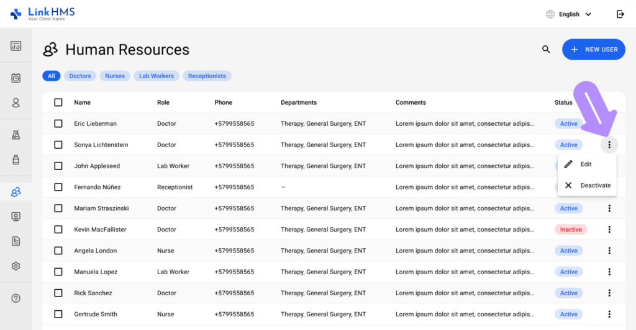Image resolution: width=636 pixels, height=330 pixels.
Task: Click the name Angela London
Action: (x=95, y=251)
